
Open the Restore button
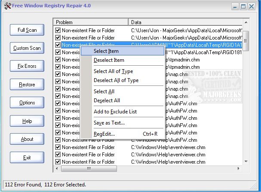click(x=27, y=85)
